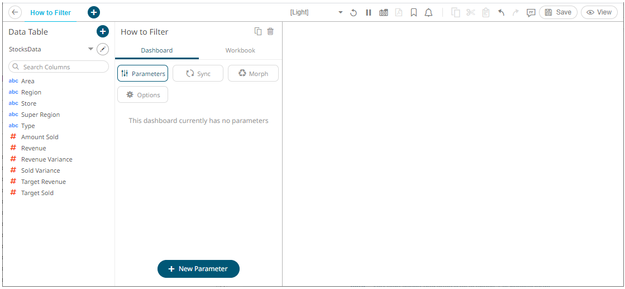Switch to the Workbook tab
Viewport: 625px width, 289px height.
240,51
